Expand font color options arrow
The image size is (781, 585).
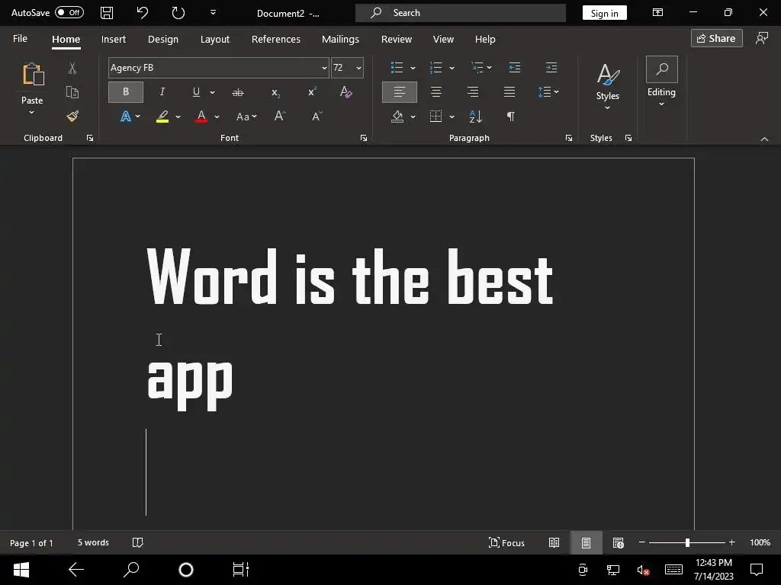pos(217,117)
